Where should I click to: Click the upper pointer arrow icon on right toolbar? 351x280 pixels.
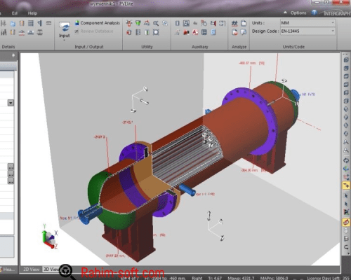point(346,195)
